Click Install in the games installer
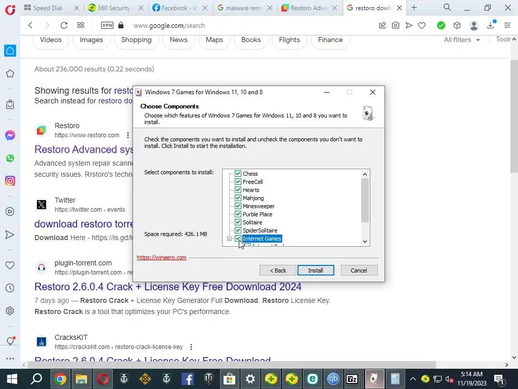The image size is (518, 389). tap(316, 270)
